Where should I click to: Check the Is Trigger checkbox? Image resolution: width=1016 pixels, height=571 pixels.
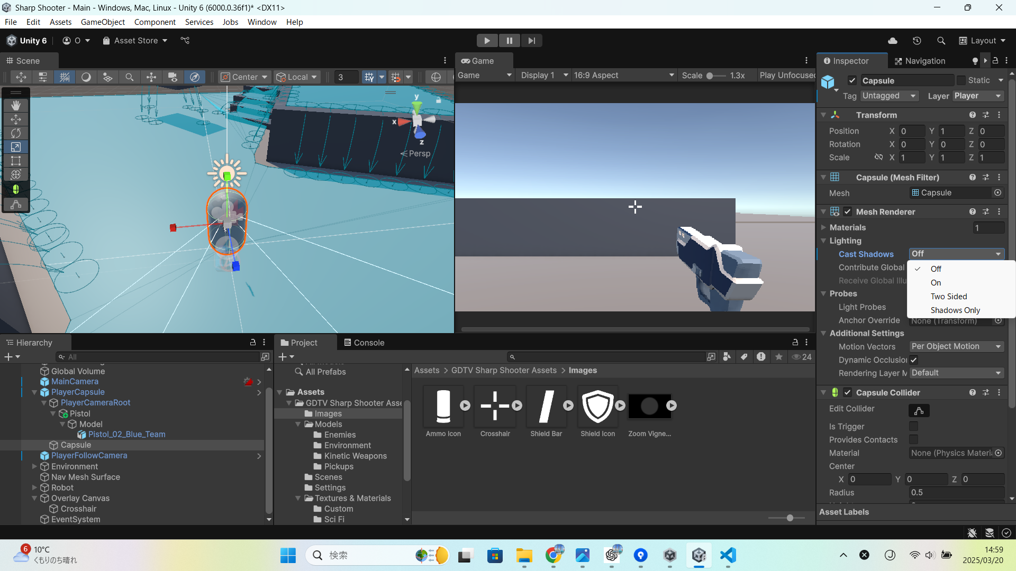913,427
